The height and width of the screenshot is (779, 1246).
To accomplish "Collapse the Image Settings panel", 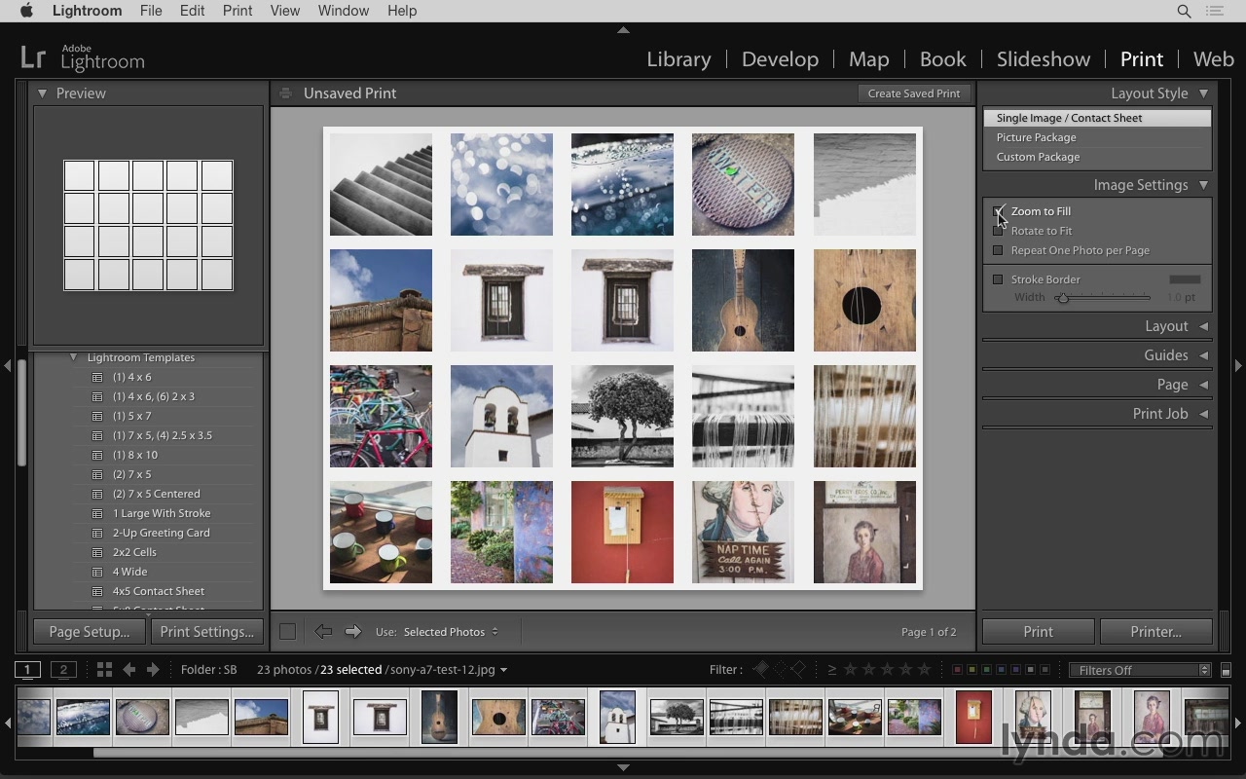I will [x=1203, y=185].
